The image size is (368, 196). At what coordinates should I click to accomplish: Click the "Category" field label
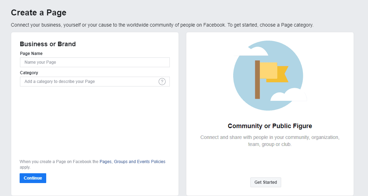coord(29,73)
